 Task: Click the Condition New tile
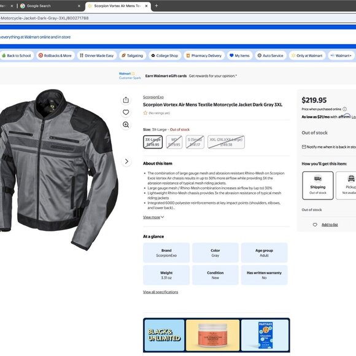(x=215, y=275)
